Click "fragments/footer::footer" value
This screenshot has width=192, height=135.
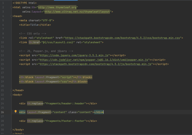tap(65, 121)
